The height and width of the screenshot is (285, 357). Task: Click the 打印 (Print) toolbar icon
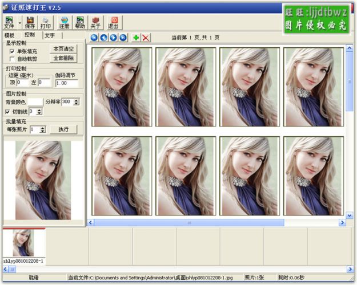click(46, 22)
